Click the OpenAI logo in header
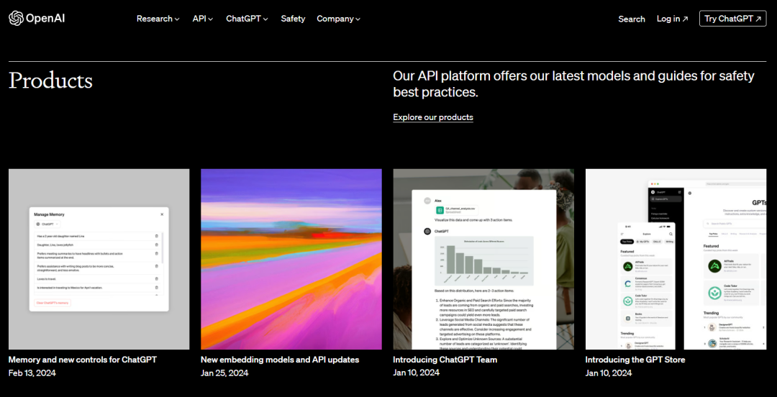This screenshot has width=777, height=397. (x=37, y=19)
